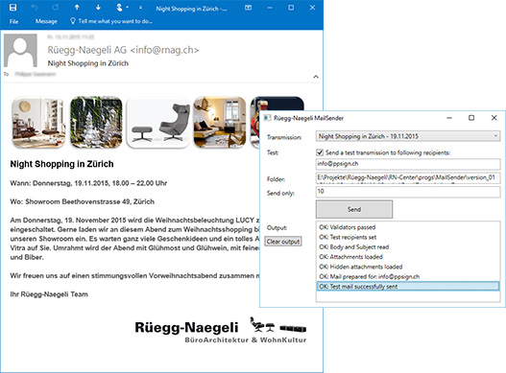
Task: Maximize the Rüegg-Naegeli MailSender window
Action: click(471, 118)
